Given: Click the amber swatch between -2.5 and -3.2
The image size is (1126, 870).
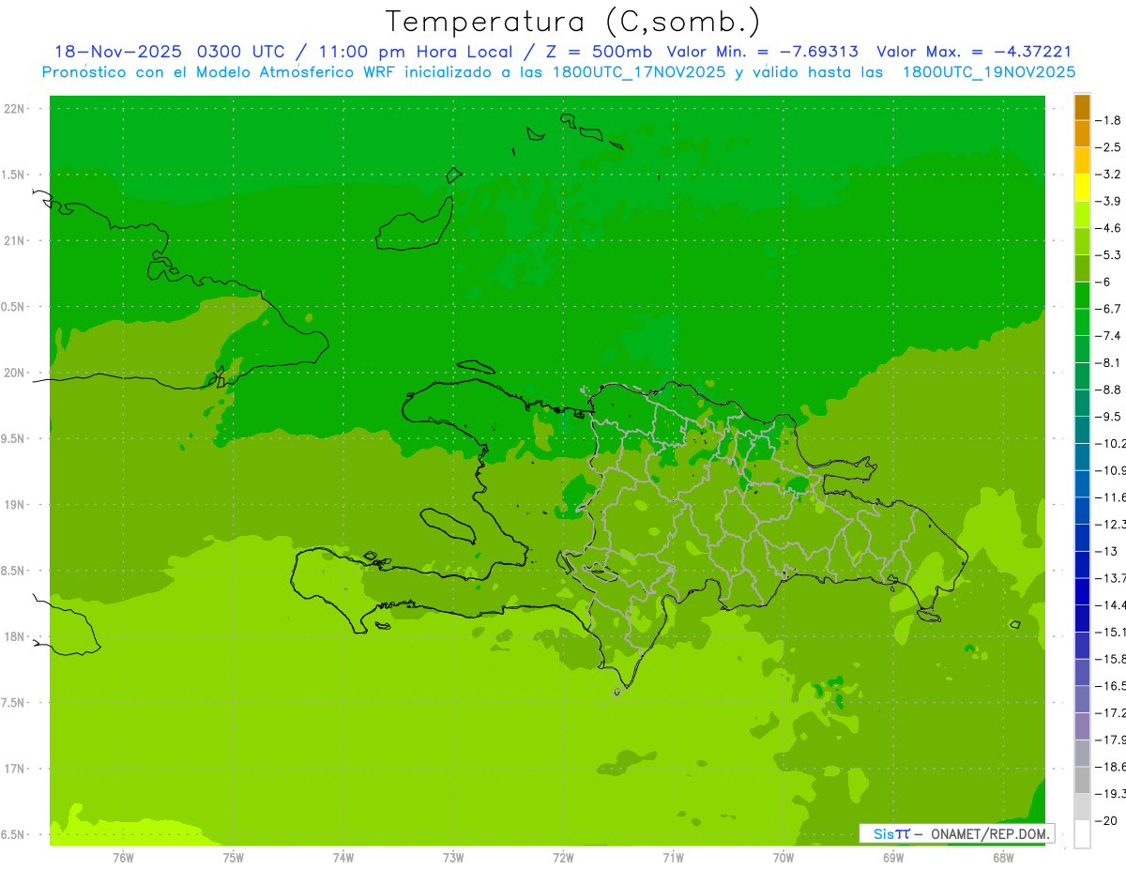Looking at the screenshot, I should (x=1082, y=160).
